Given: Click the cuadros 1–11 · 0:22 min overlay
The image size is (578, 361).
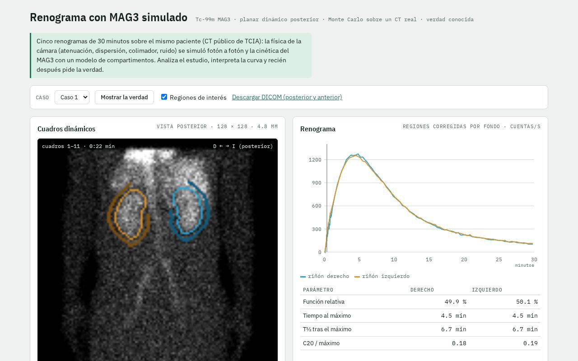Looking at the screenshot, I should coord(78,146).
